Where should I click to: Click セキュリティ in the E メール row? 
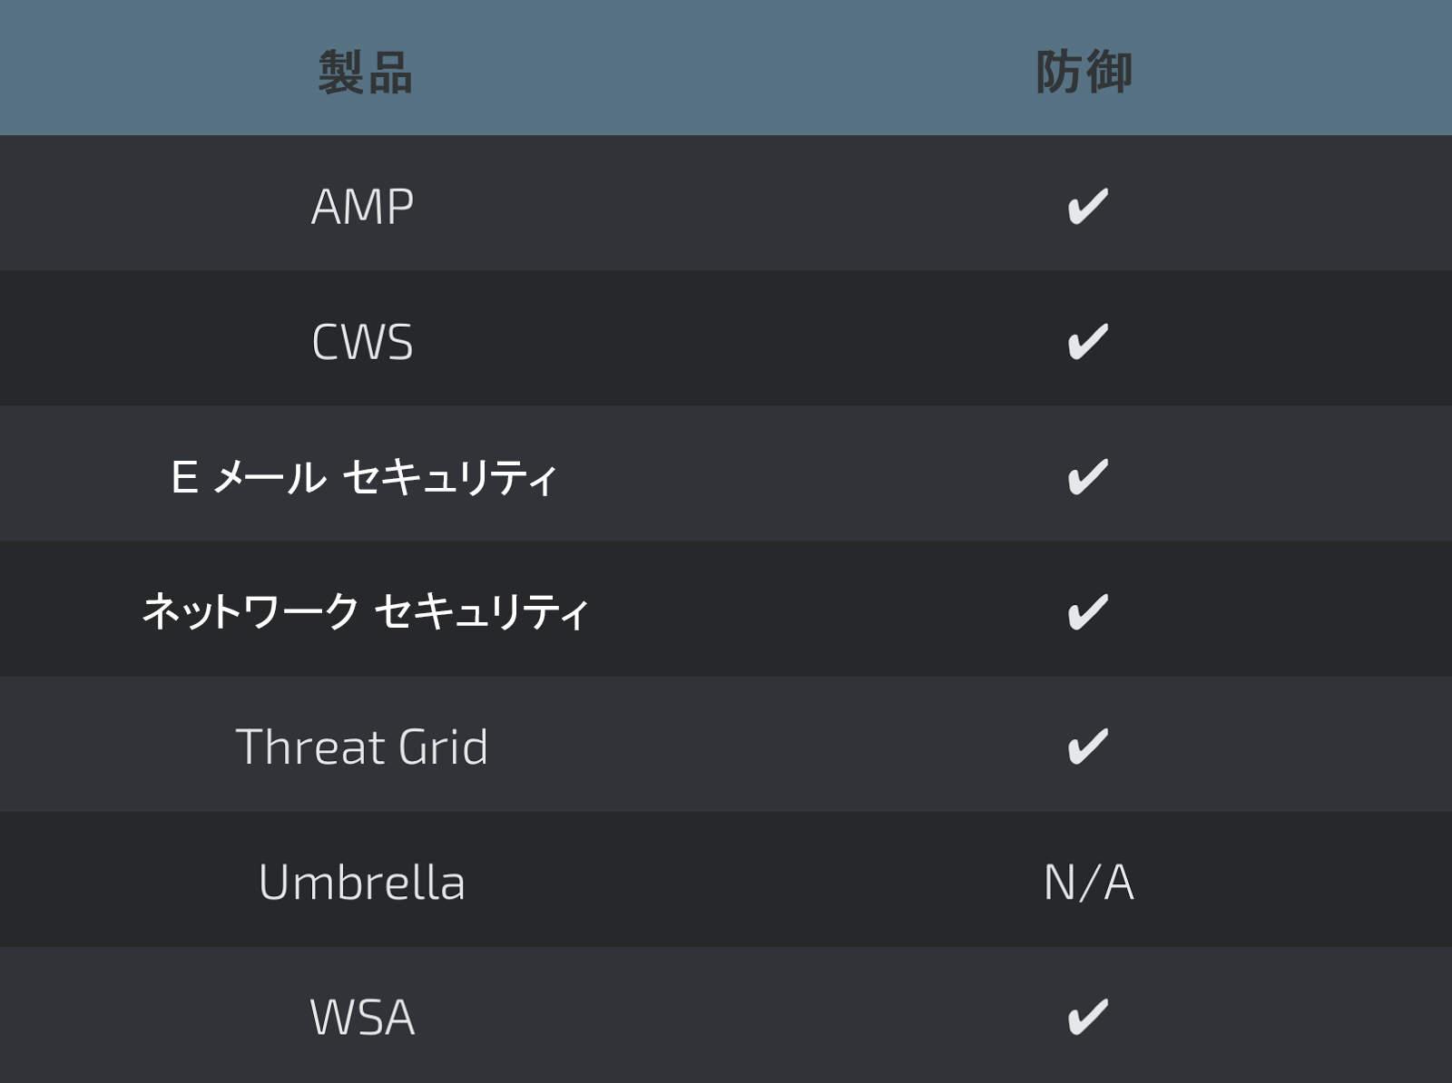[x=449, y=477]
